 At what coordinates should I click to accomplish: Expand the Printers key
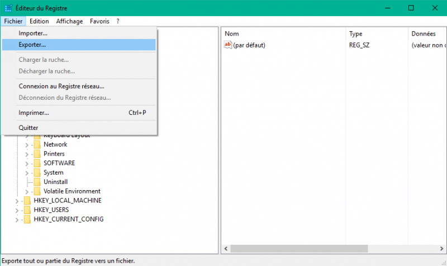pyautogui.click(x=26, y=154)
